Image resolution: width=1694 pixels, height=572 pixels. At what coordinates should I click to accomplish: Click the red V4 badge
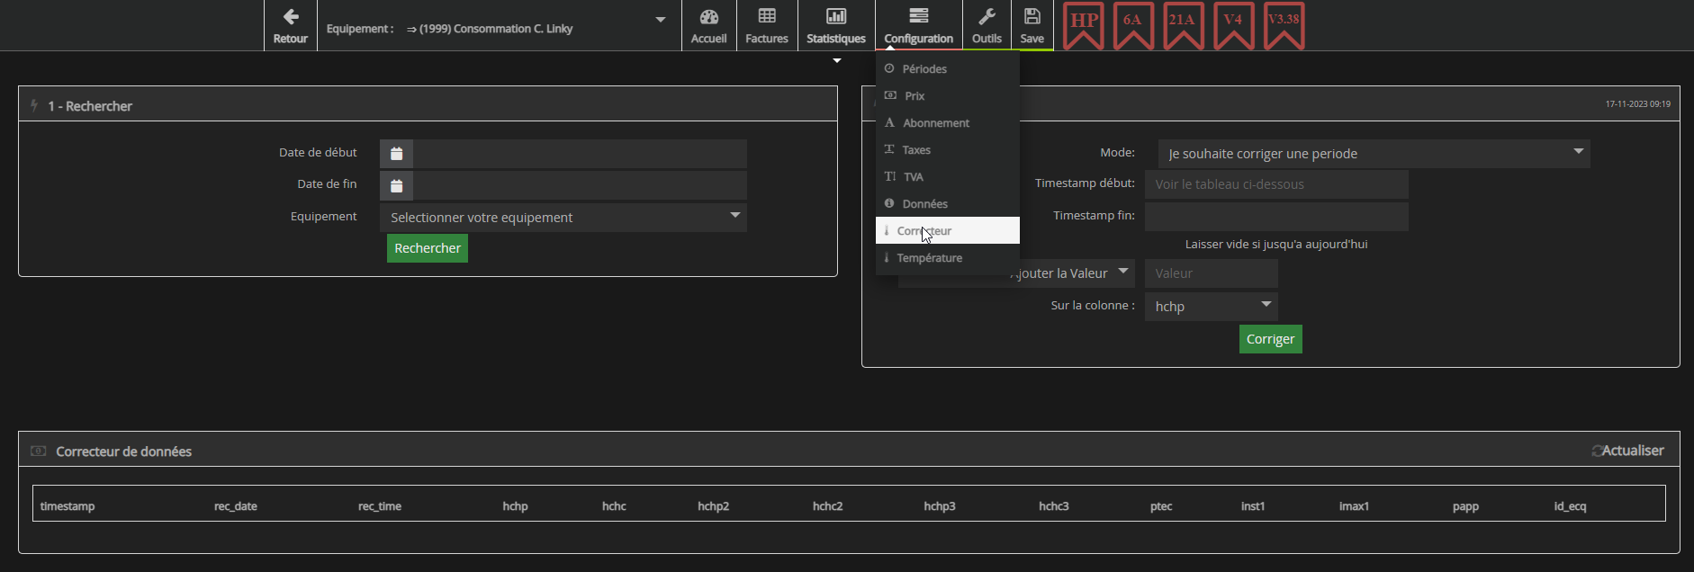coord(1233,26)
